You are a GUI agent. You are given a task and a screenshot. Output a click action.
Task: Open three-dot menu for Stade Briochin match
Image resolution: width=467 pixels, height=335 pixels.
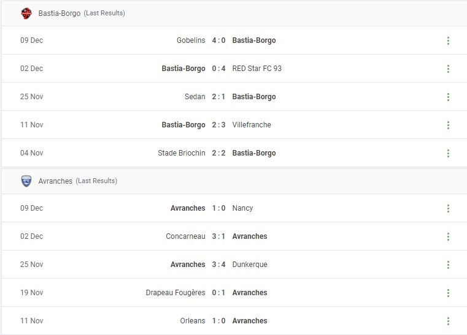pos(448,153)
